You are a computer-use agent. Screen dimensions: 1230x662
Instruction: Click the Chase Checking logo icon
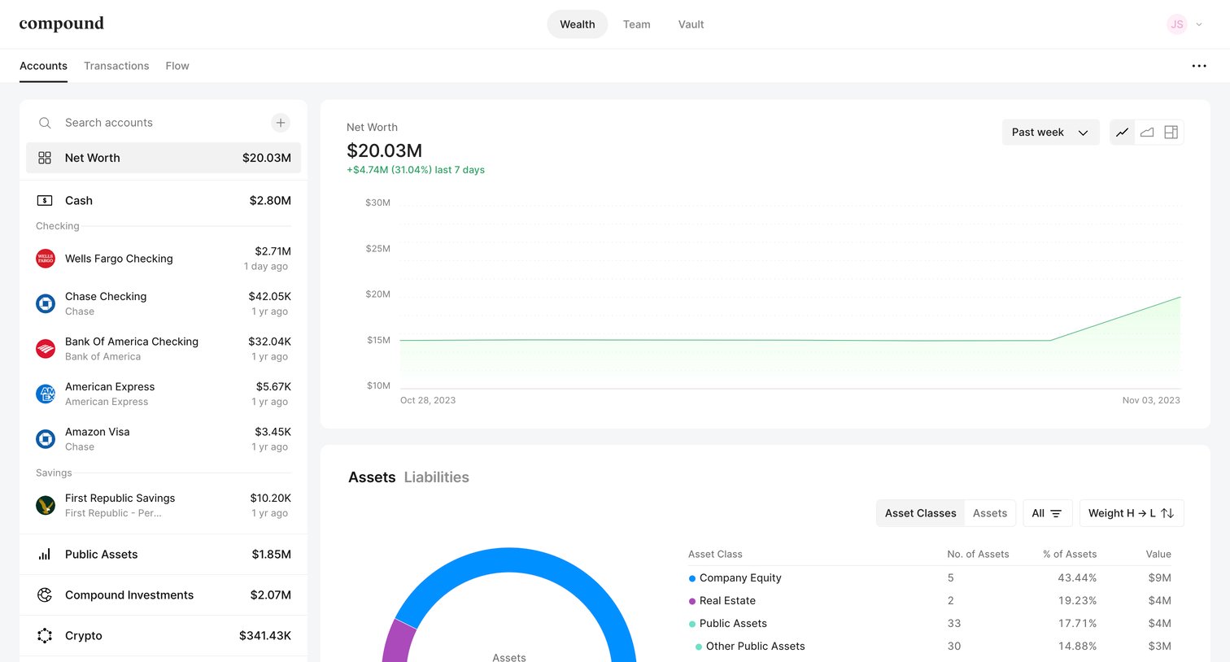coord(46,303)
